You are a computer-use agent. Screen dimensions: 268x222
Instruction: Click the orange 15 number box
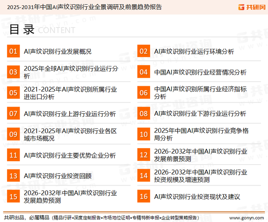[x=13, y=196]
